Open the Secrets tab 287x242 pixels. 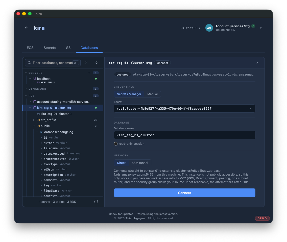50,48
